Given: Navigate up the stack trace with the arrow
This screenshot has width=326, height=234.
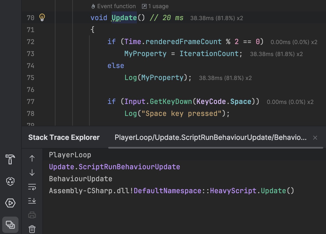Looking at the screenshot, I should 32,158.
